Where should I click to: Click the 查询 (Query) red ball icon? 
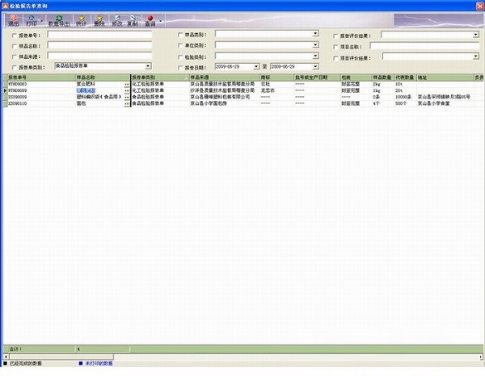150,20
